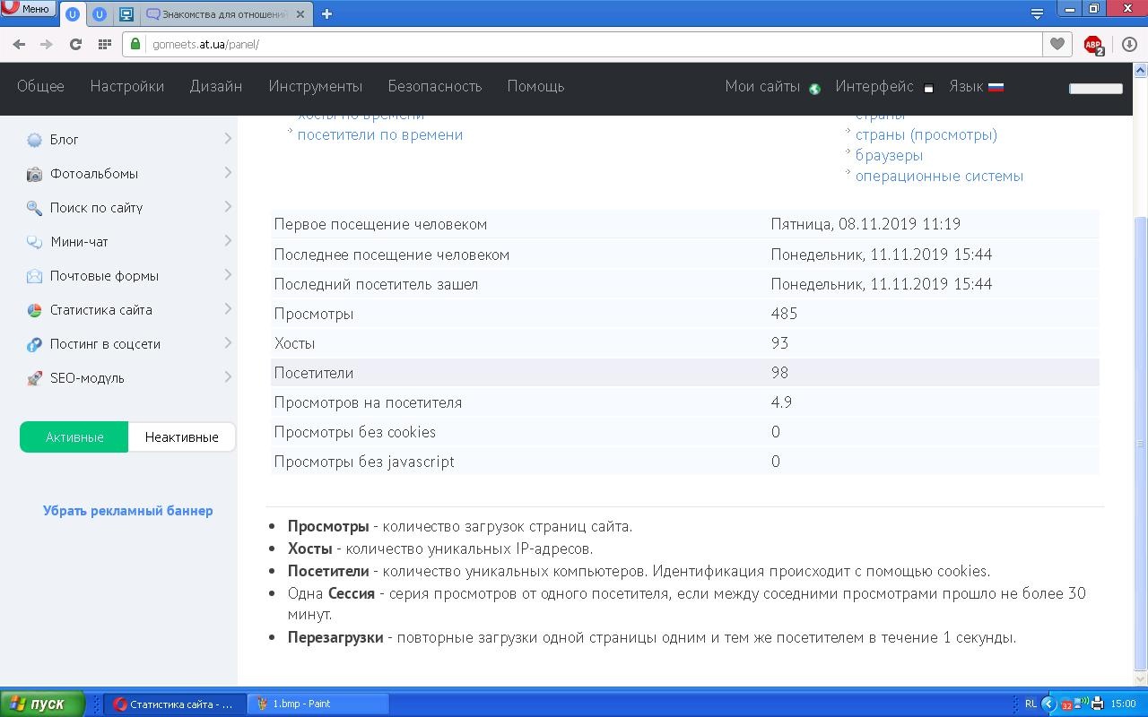Click the RL language indicator in tray
The image size is (1148, 717).
click(1031, 704)
